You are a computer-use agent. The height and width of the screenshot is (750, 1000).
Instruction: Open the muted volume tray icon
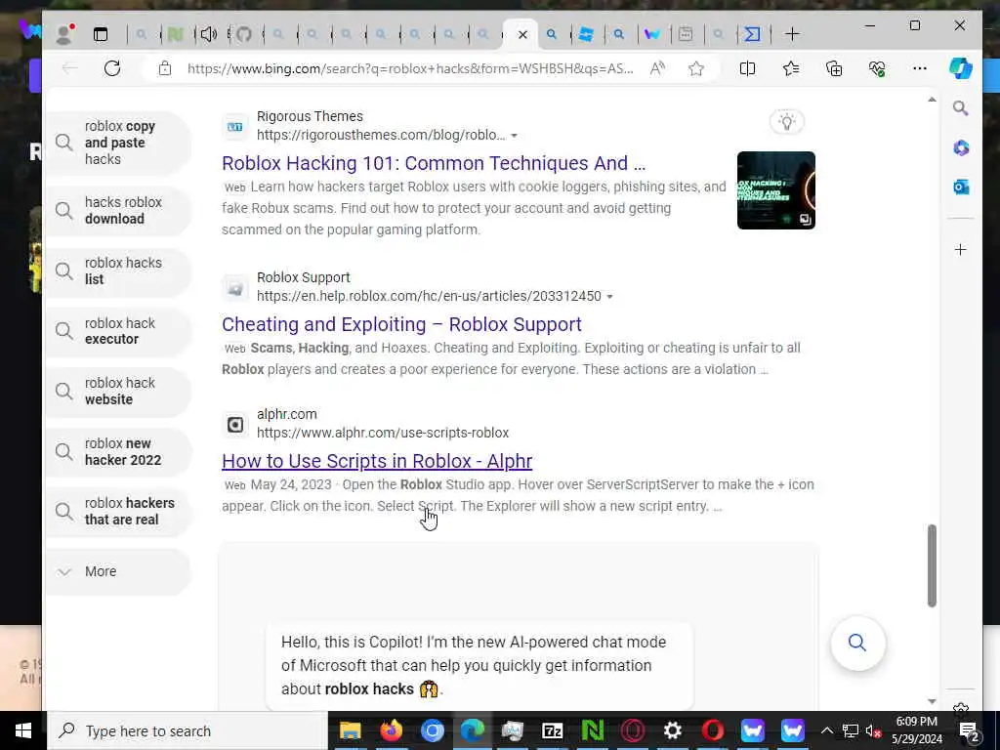[873, 730]
